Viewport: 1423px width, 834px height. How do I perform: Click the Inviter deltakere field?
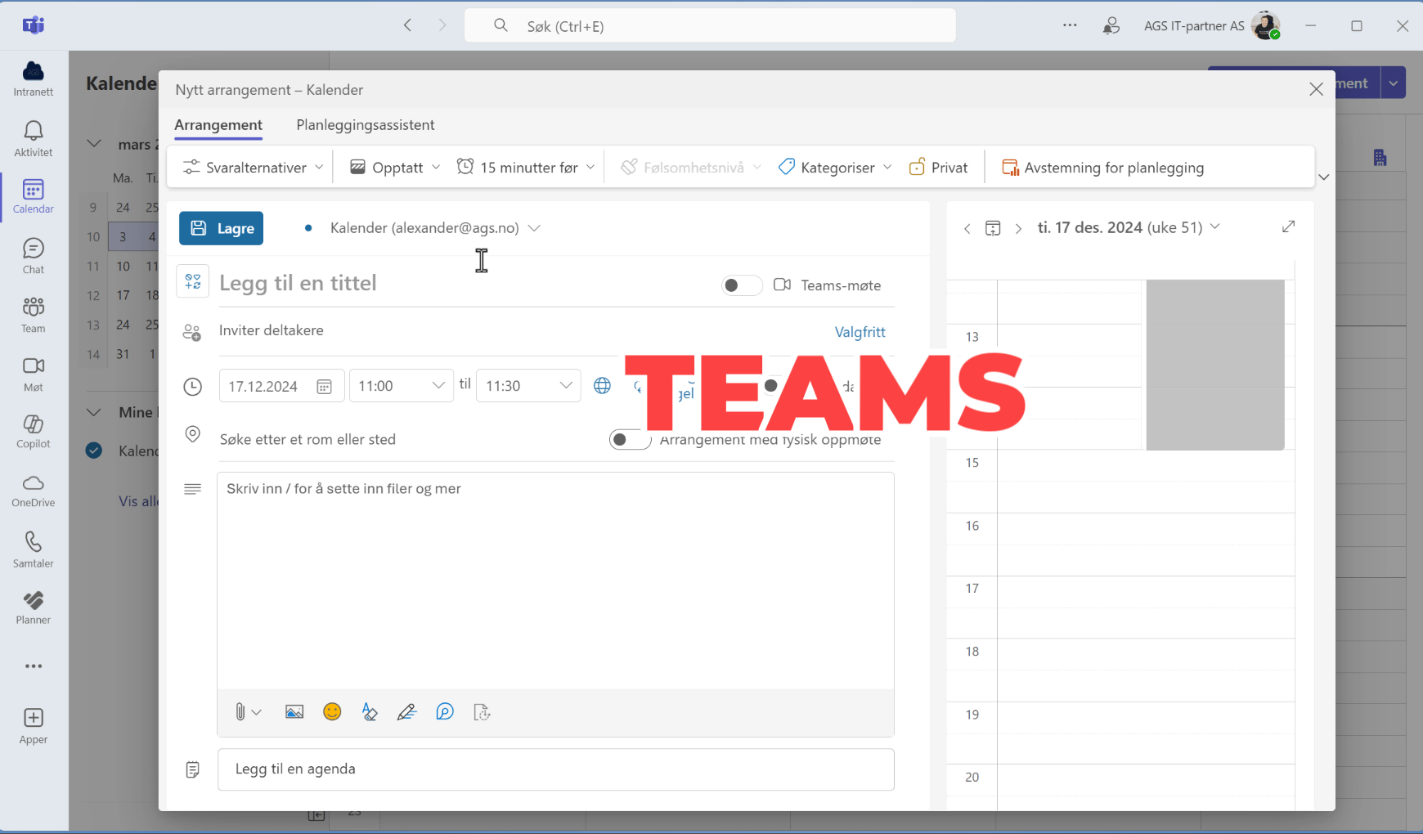point(523,331)
